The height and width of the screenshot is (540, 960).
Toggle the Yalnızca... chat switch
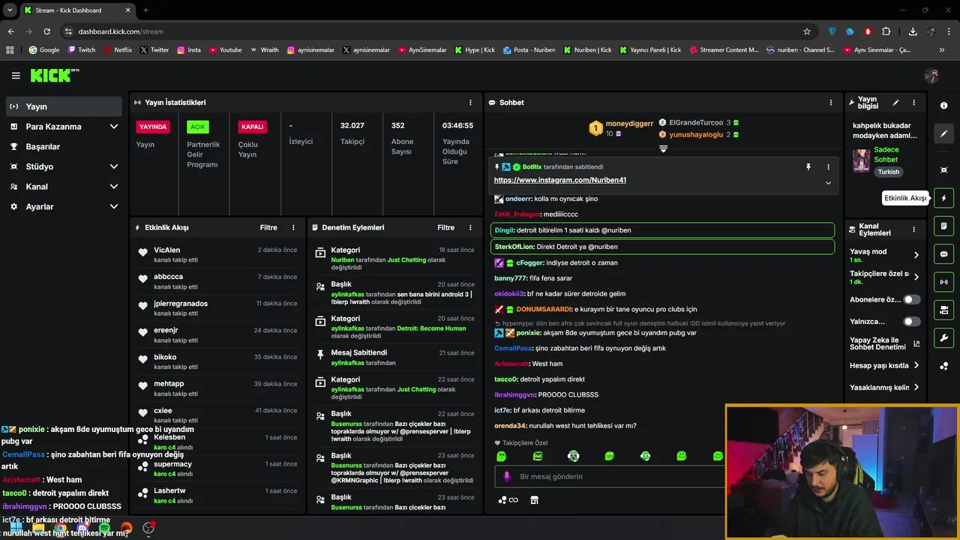911,322
